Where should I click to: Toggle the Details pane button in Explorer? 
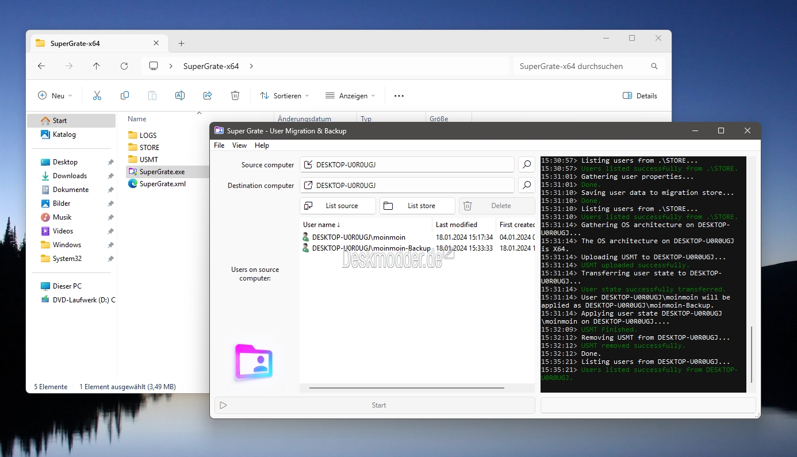point(640,96)
